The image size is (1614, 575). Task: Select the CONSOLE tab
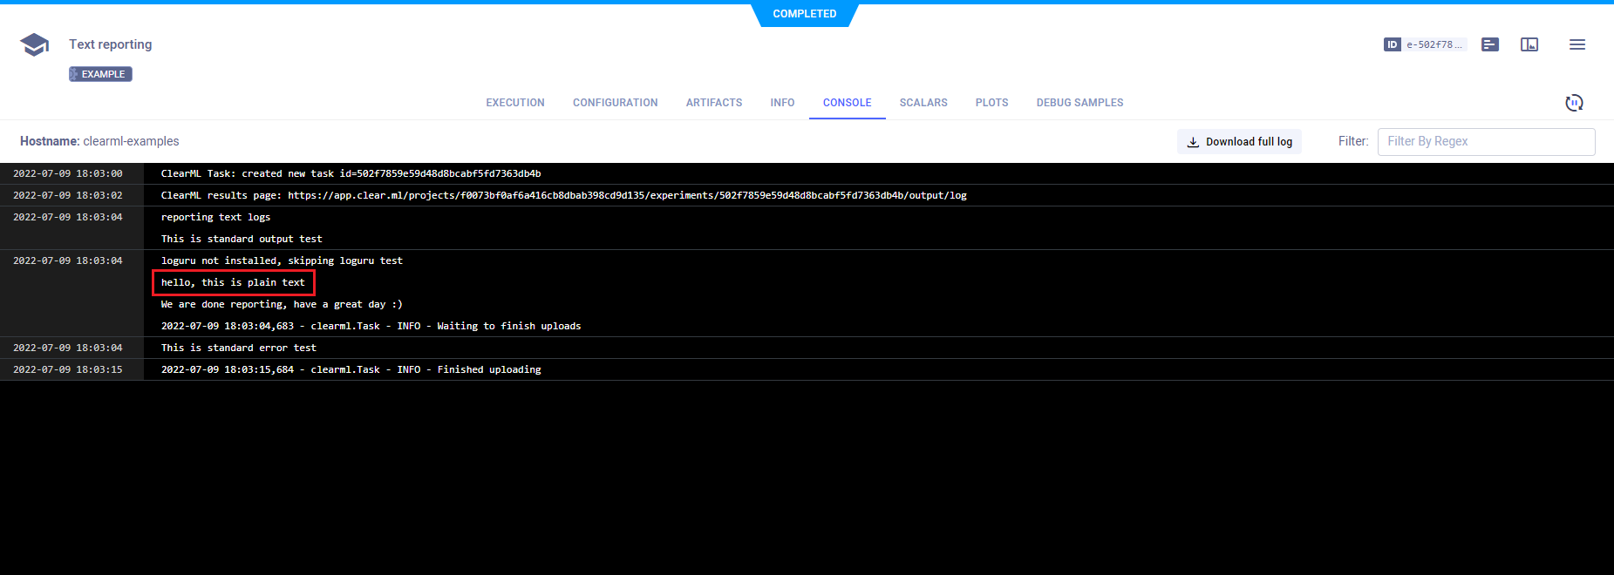[x=848, y=103]
